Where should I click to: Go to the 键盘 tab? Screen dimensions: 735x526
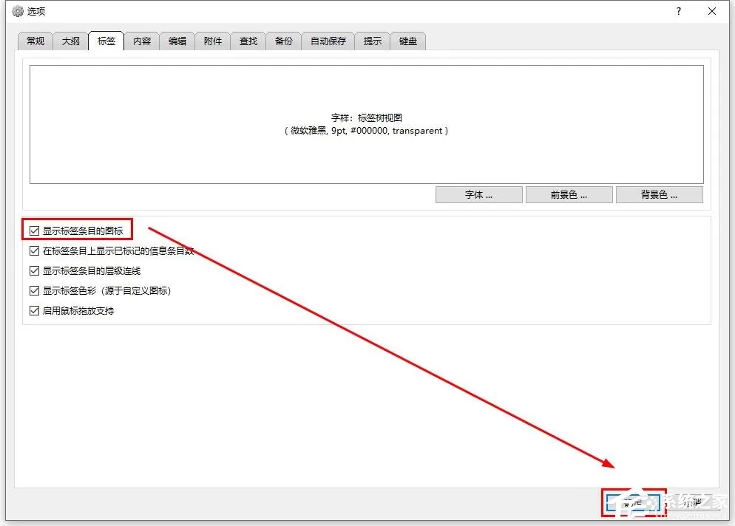[x=408, y=41]
